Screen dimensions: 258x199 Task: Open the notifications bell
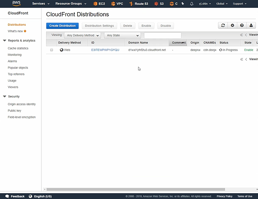[192, 4]
